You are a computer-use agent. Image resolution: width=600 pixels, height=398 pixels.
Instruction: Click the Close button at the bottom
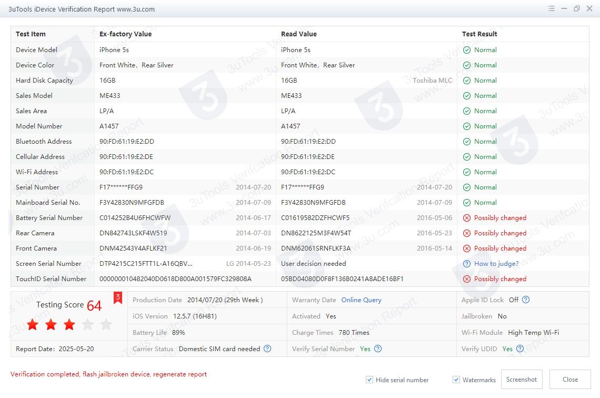(570, 379)
